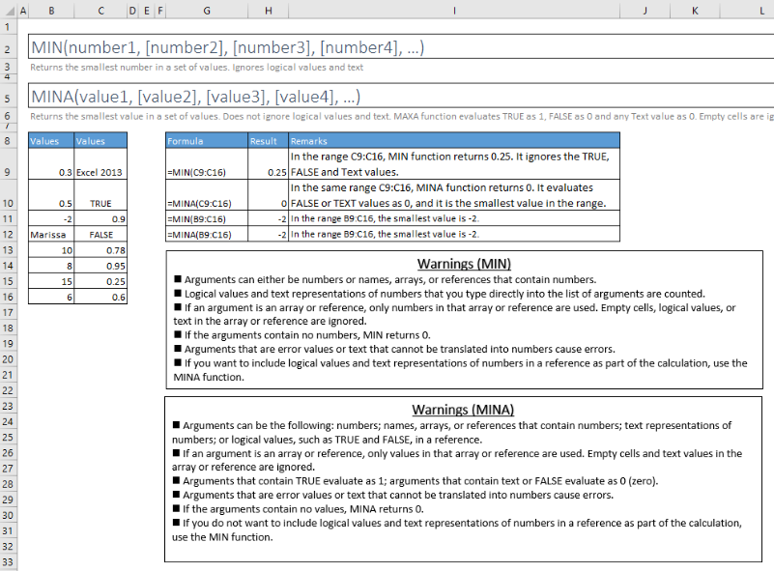Click cell containing Excel 2013
Viewport: 774px width, 571px height.
[100, 164]
